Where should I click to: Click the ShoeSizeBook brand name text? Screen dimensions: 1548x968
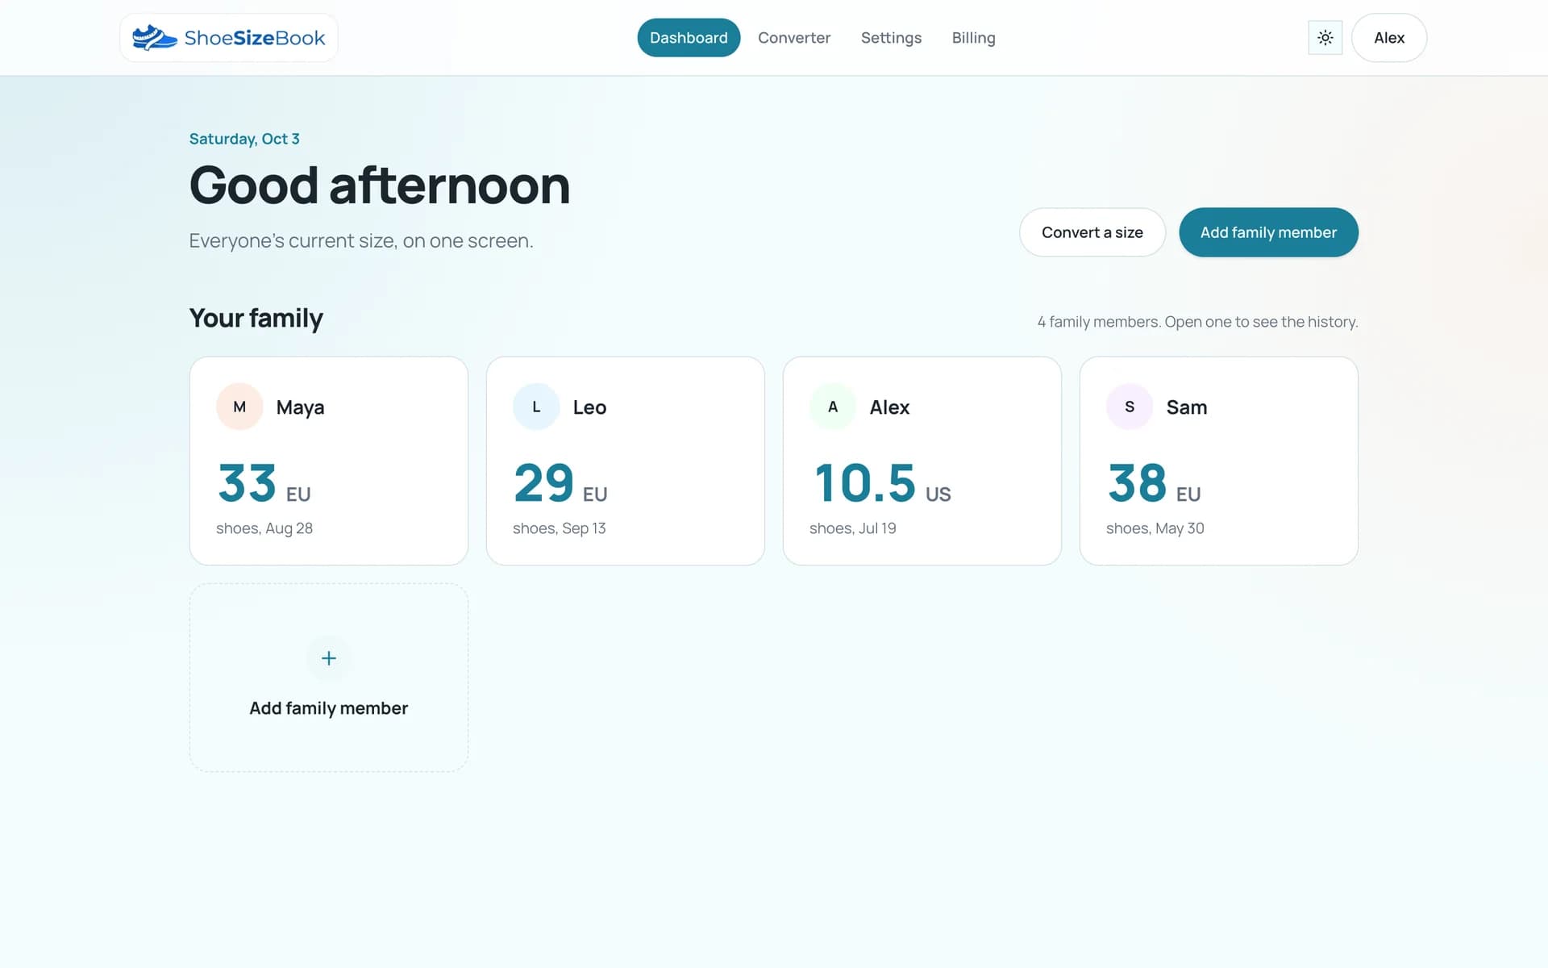(x=255, y=38)
